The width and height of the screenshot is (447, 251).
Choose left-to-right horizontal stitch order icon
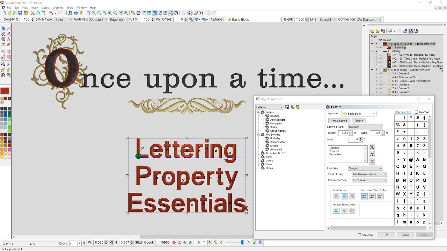click(364, 197)
